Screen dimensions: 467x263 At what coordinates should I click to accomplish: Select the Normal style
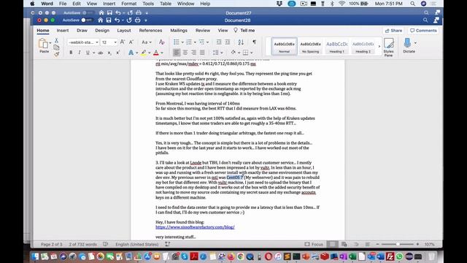pos(284,46)
